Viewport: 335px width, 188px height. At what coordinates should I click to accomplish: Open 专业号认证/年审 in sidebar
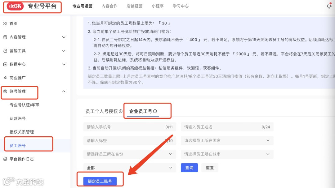tap(25, 105)
